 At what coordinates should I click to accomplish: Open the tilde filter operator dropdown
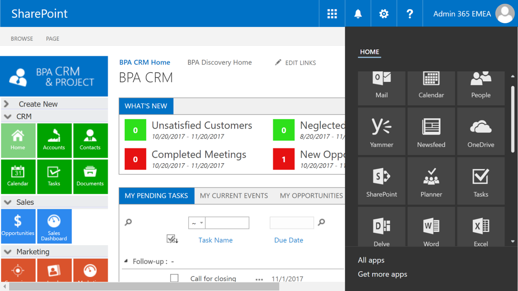(x=197, y=223)
